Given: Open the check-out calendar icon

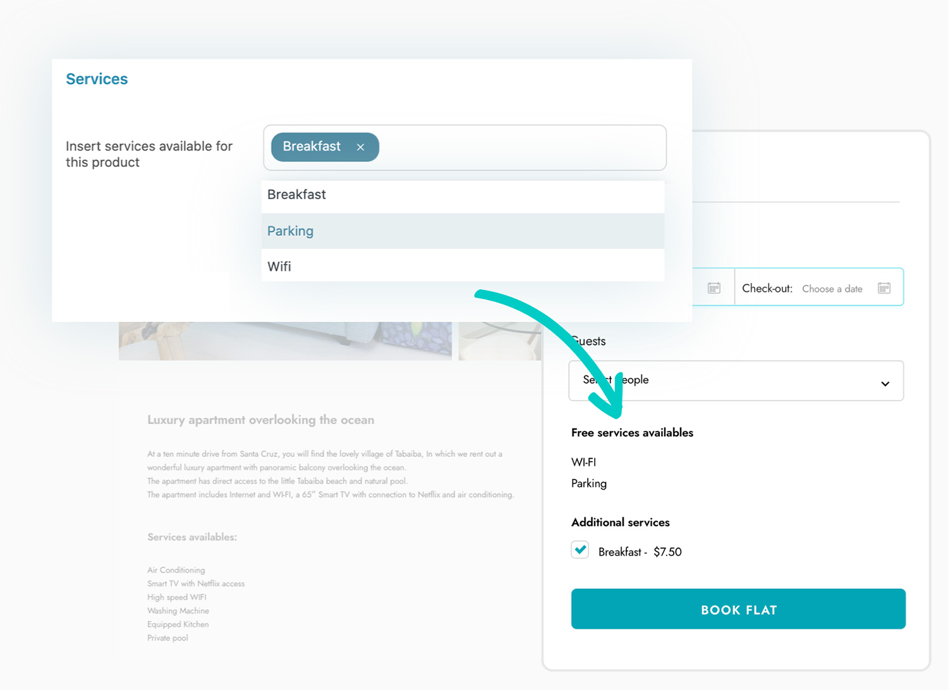Looking at the screenshot, I should [884, 288].
